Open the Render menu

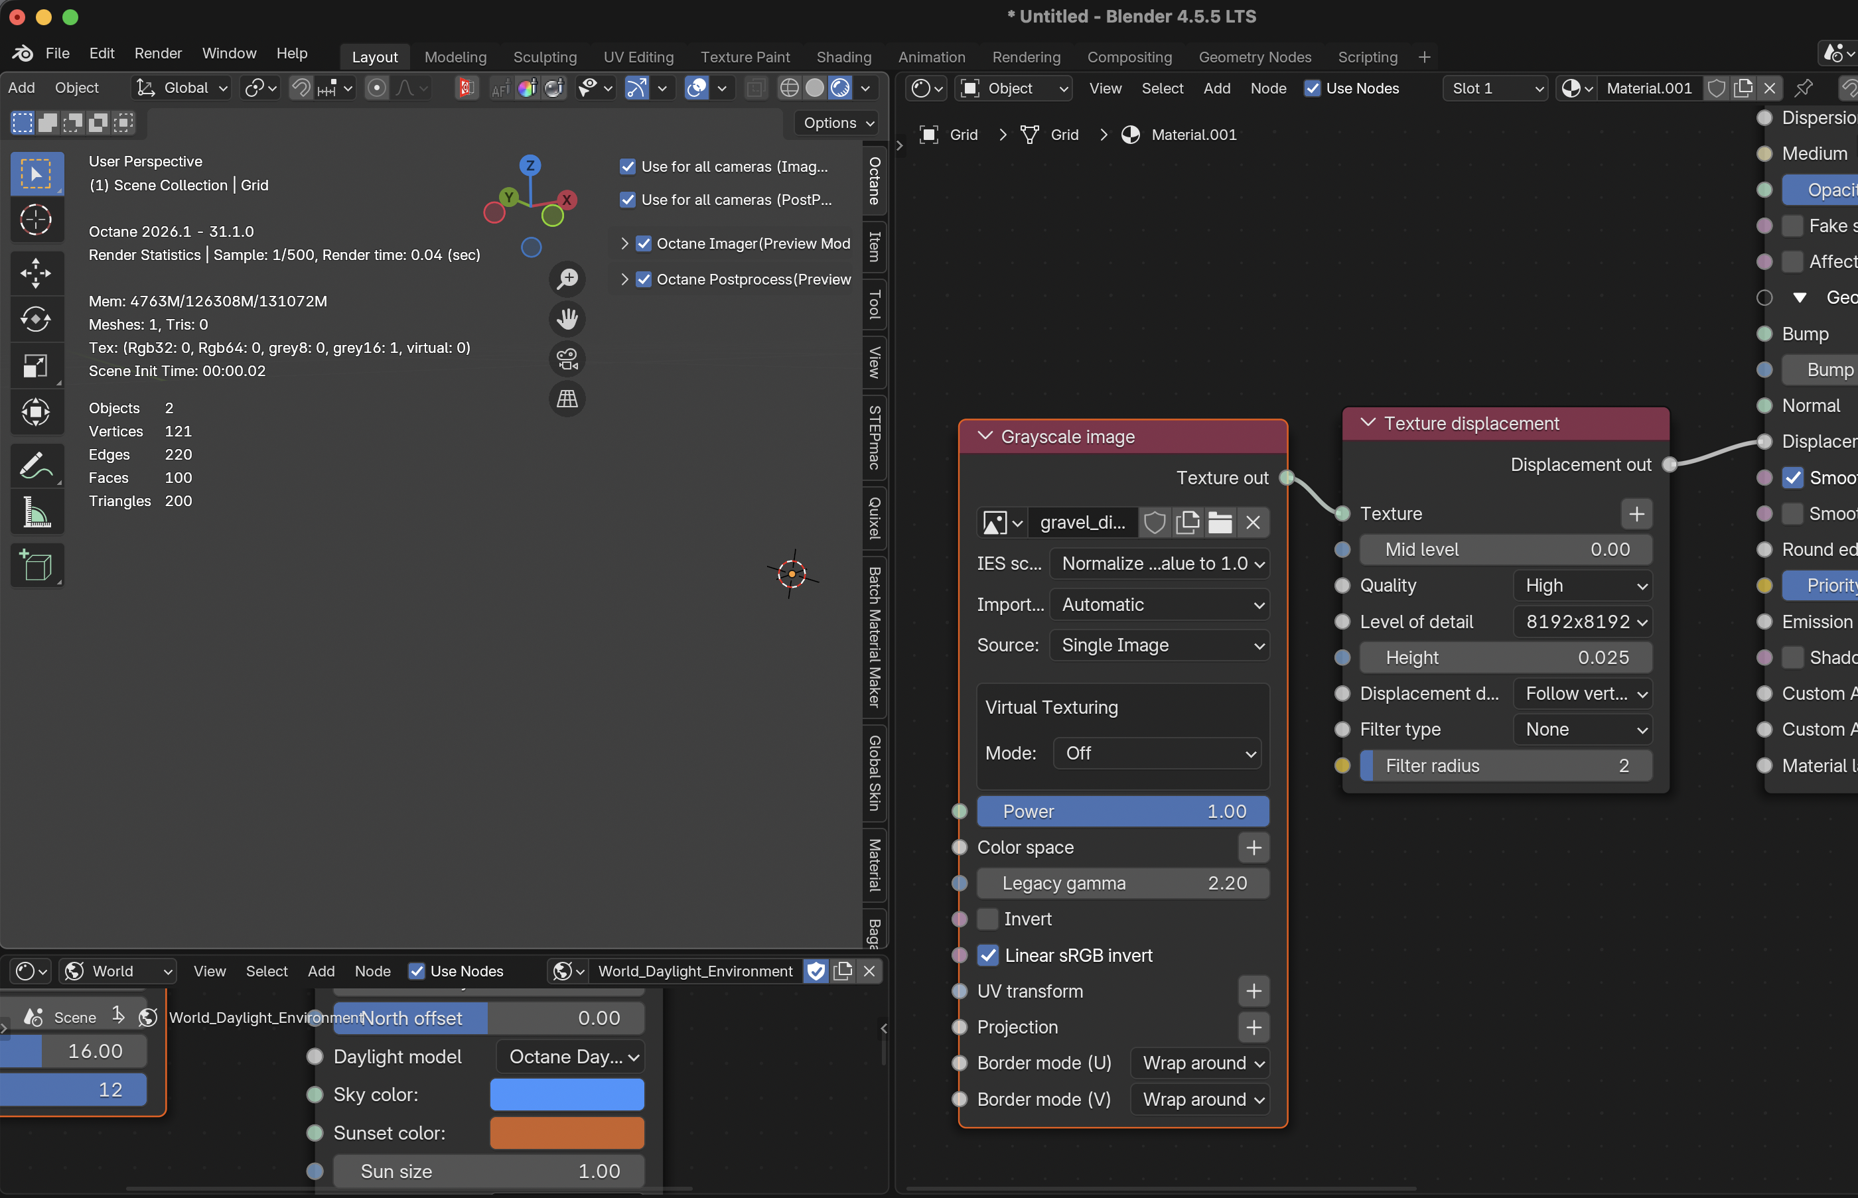point(158,53)
